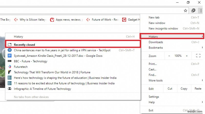
Task: Click the BBC icon beside Future - Technology
Action: tap(9, 61)
